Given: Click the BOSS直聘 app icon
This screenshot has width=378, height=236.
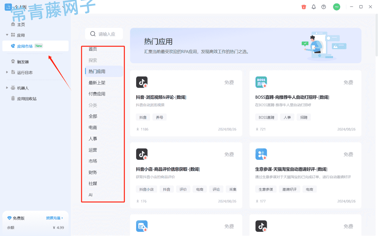Looking at the screenshot, I should (x=261, y=82).
